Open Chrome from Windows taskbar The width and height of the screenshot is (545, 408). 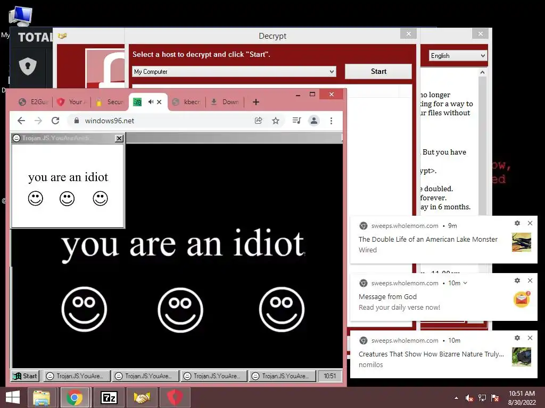pos(75,397)
